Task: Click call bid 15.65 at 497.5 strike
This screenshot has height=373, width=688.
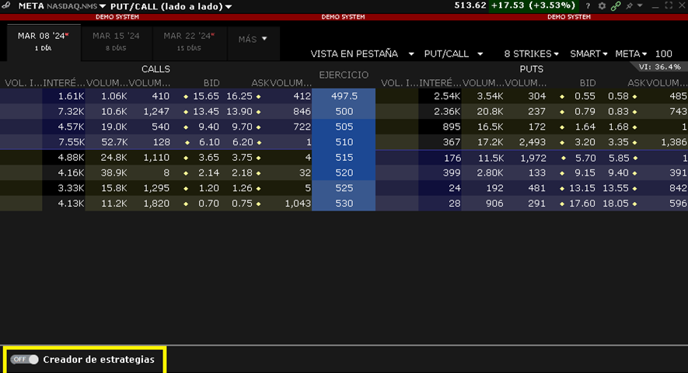Action: (x=206, y=96)
